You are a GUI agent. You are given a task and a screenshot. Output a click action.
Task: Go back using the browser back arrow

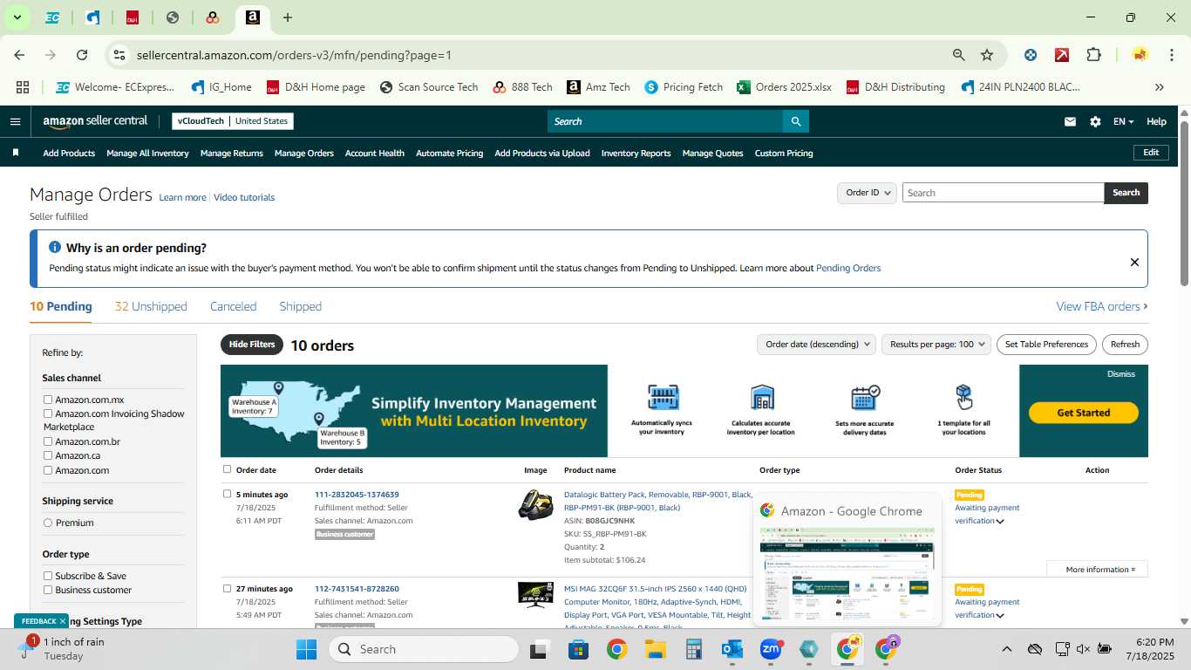click(x=19, y=55)
